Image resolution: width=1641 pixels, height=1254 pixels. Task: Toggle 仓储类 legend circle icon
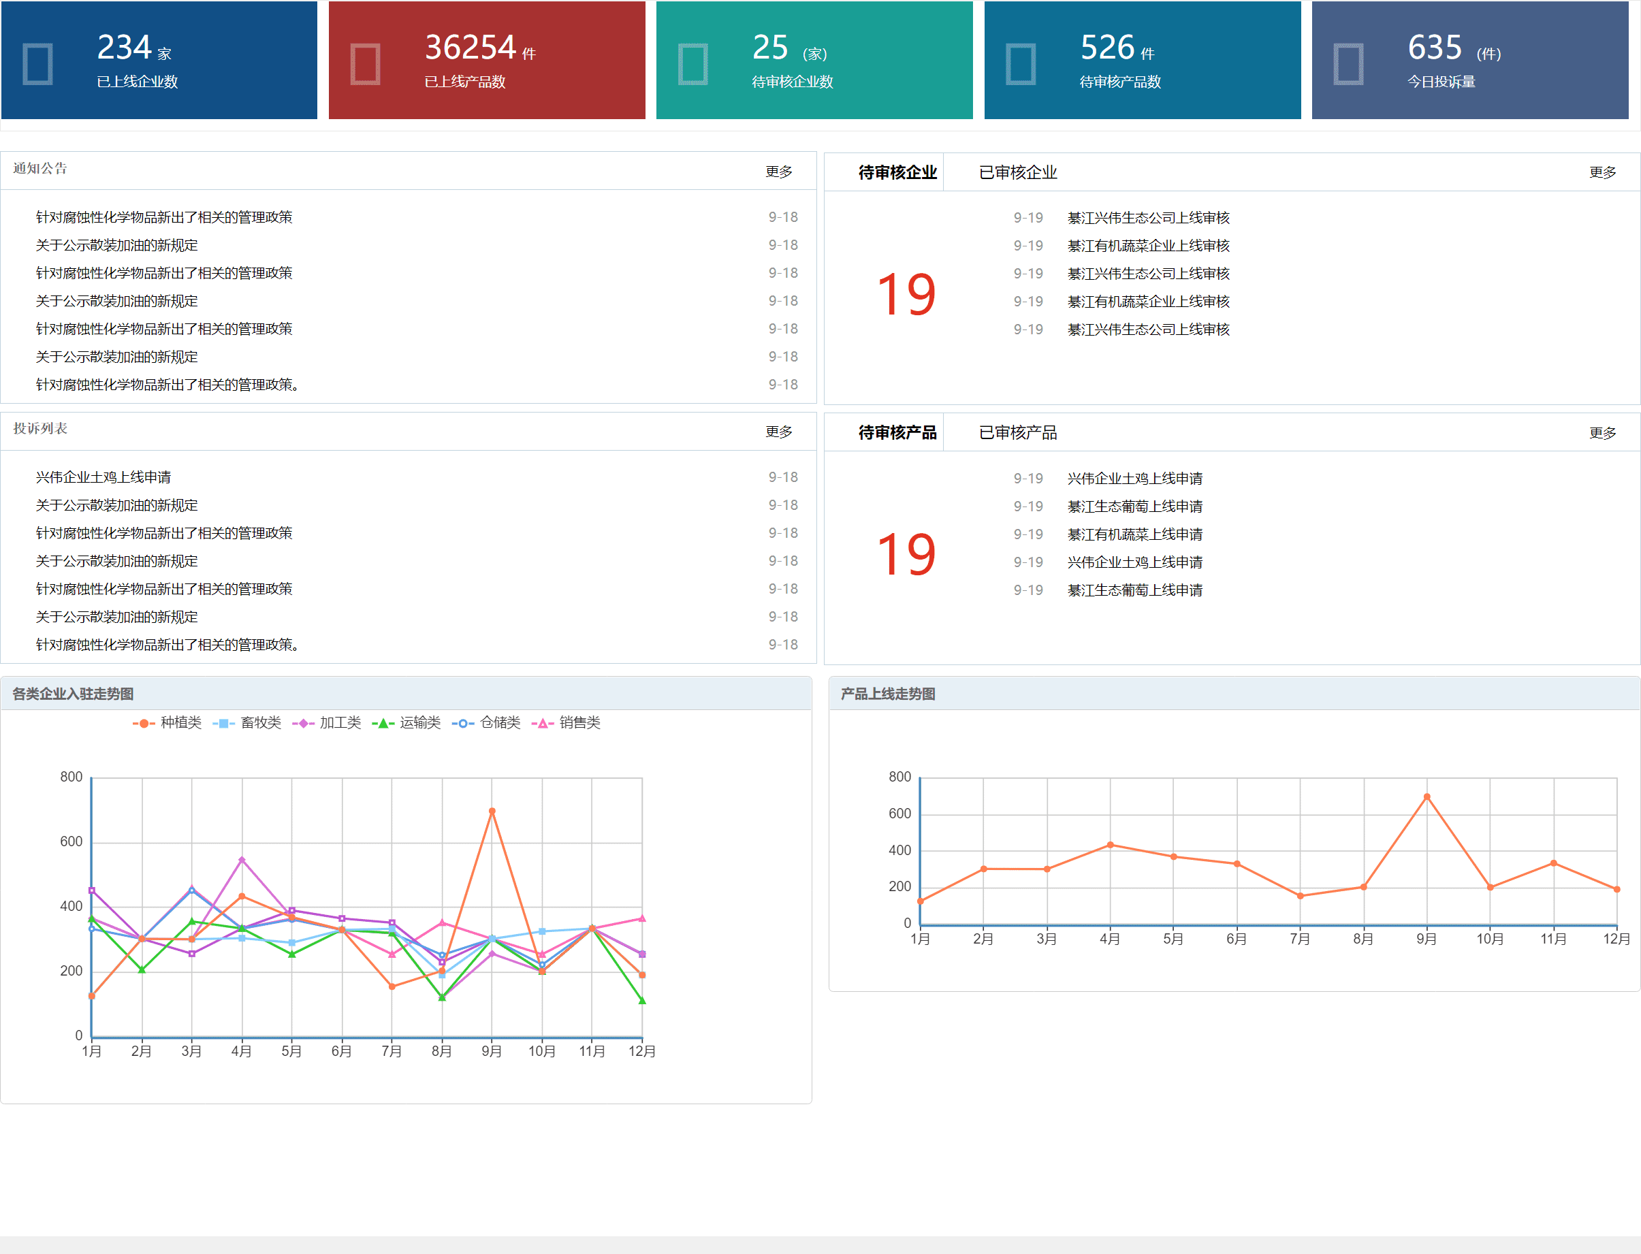click(462, 723)
